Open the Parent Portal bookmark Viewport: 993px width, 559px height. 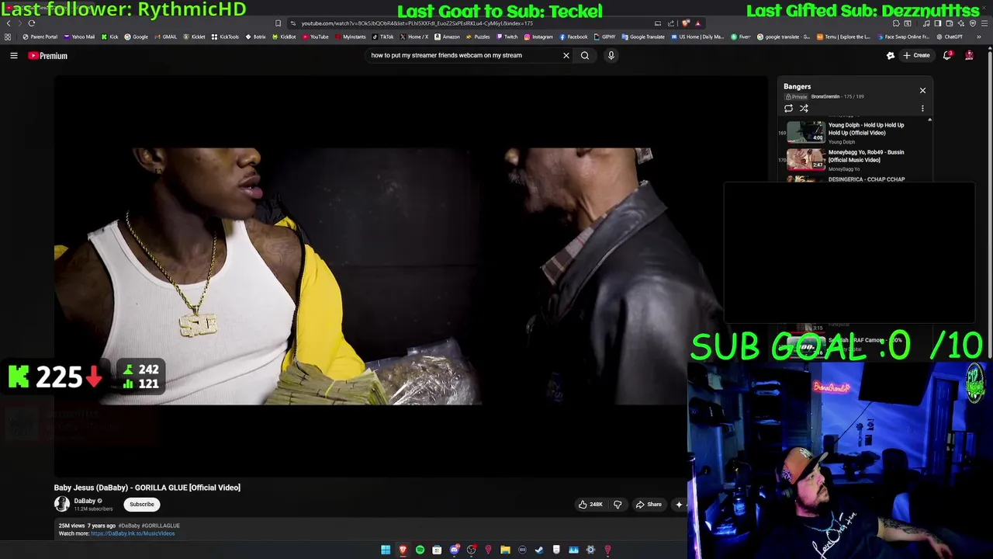click(40, 36)
